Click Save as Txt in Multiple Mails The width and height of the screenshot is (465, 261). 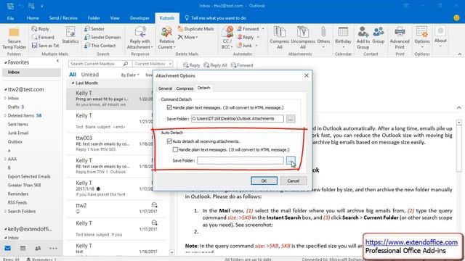pyautogui.click(x=45, y=46)
